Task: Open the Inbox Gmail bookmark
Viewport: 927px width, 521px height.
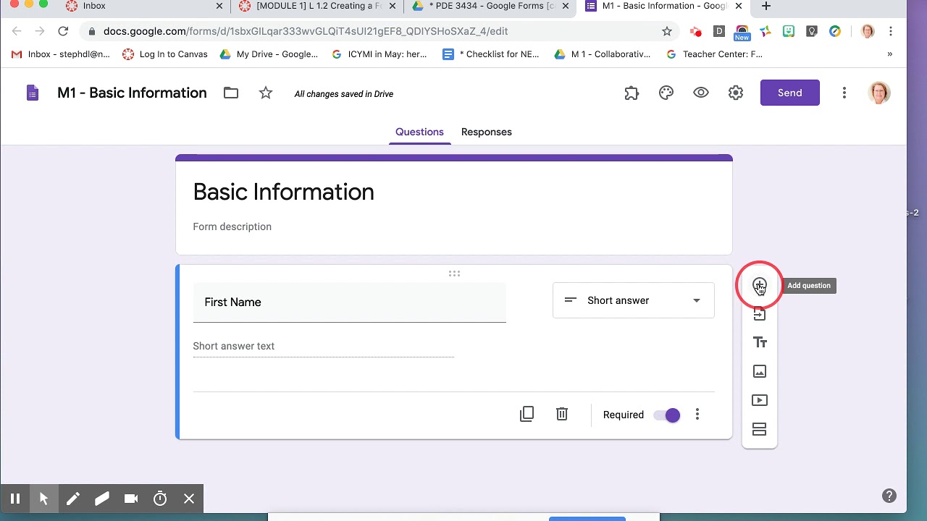Action: click(61, 54)
